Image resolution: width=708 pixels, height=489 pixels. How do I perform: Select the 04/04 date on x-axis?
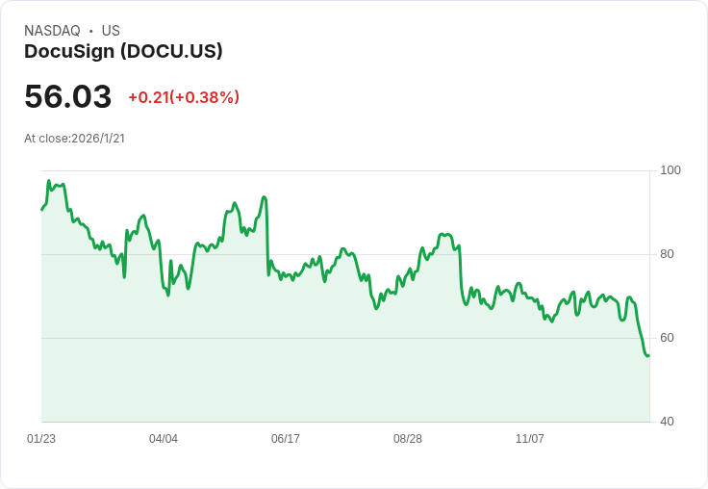[164, 439]
